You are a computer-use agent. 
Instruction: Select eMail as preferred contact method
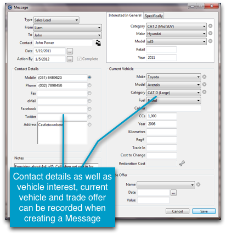[x=89, y=101]
